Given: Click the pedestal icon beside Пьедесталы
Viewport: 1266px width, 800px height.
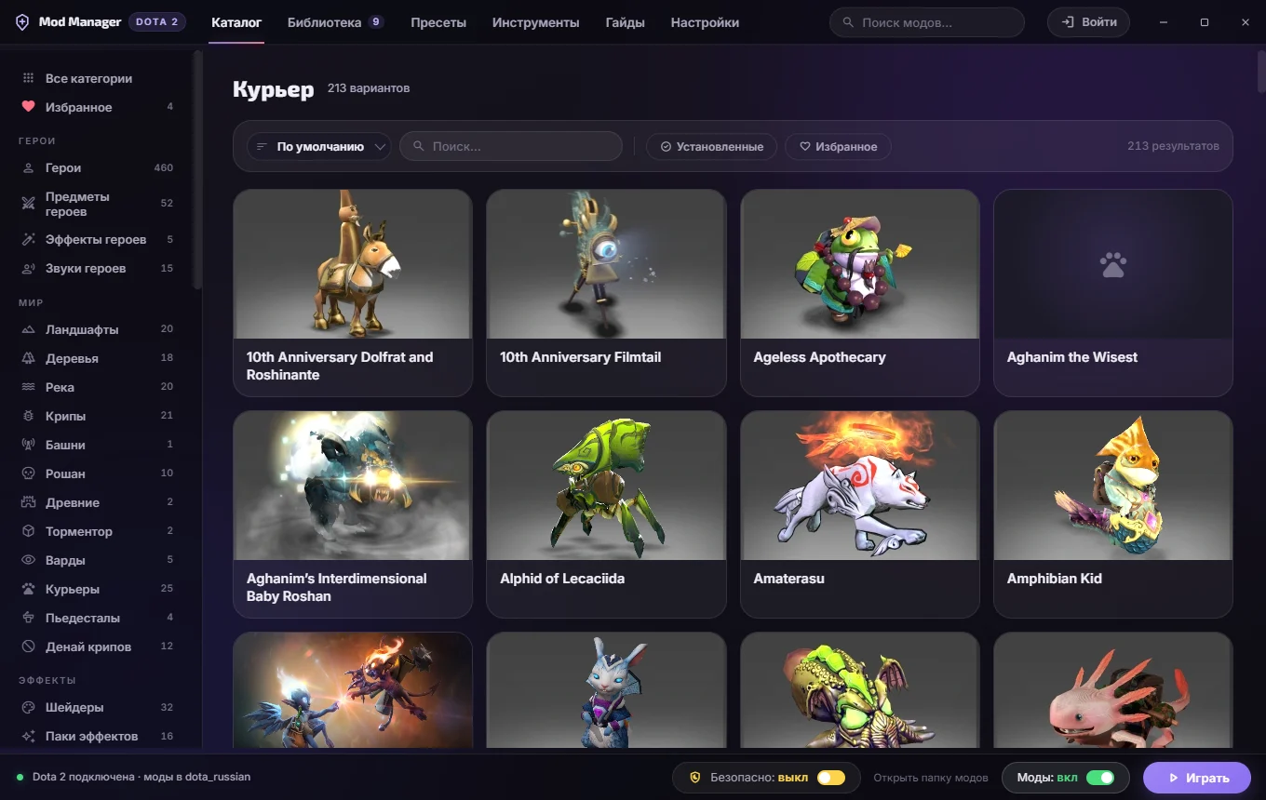Looking at the screenshot, I should point(28,619).
